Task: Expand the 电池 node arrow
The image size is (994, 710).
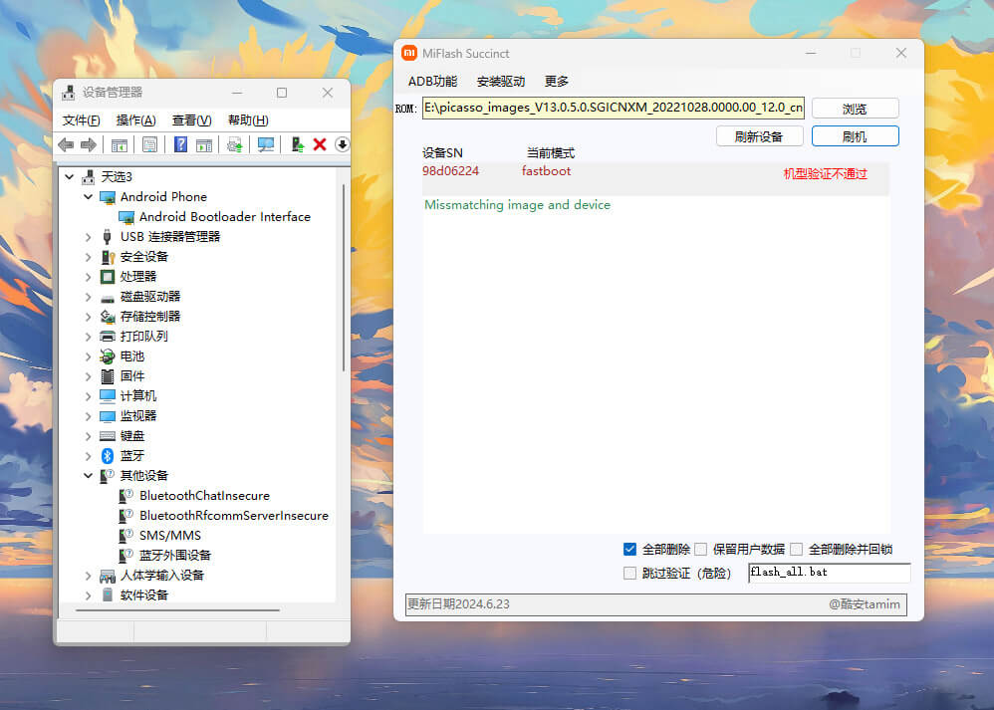Action: pyautogui.click(x=88, y=356)
